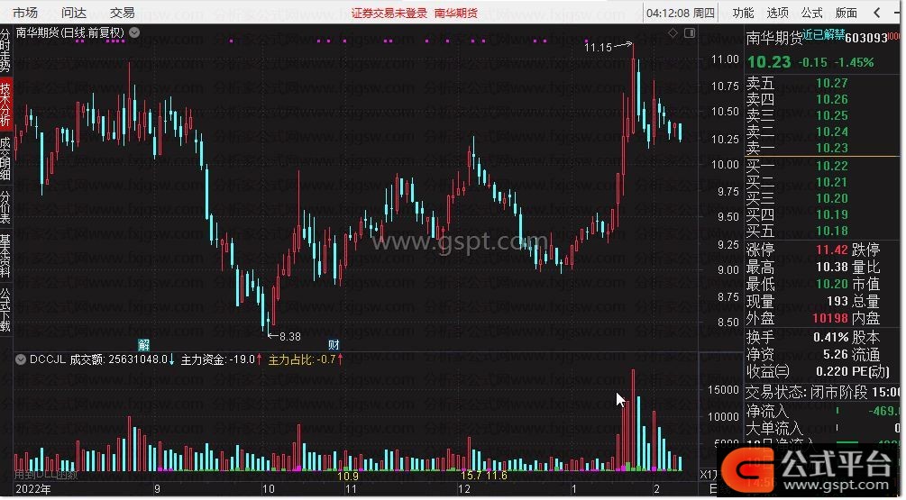Click 净资 value 5.26
The width and height of the screenshot is (906, 500).
[836, 354]
